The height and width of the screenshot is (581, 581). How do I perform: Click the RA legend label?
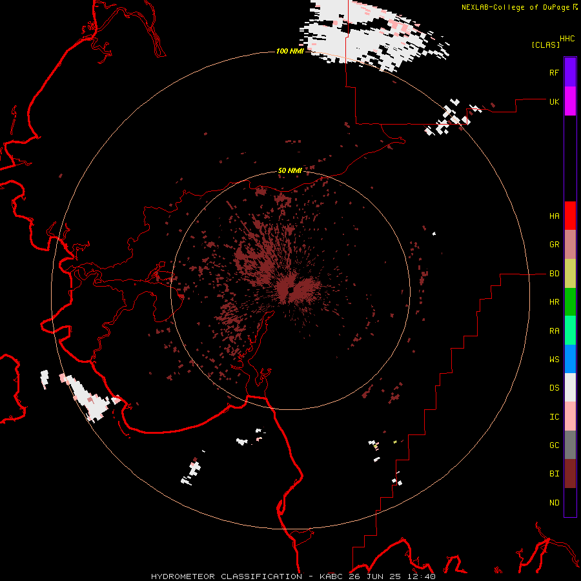(x=554, y=331)
